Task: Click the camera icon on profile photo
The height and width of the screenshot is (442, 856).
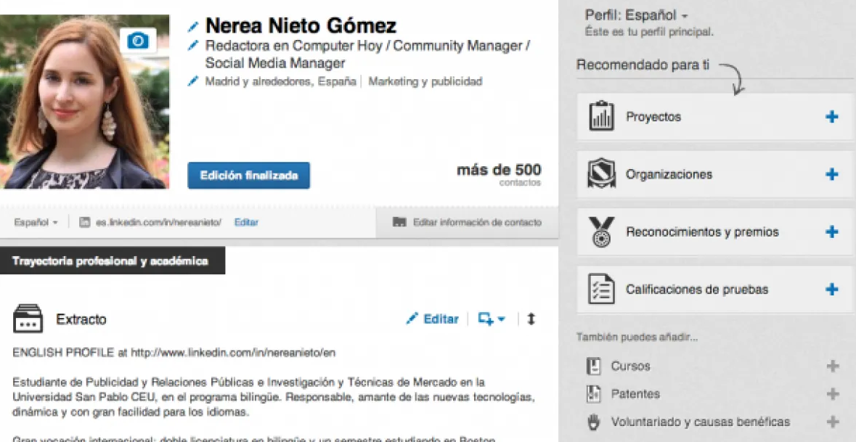Action: [x=137, y=41]
